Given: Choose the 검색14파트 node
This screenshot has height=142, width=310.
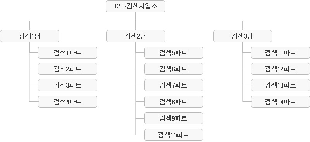Looking at the screenshot, I should [x=281, y=101].
